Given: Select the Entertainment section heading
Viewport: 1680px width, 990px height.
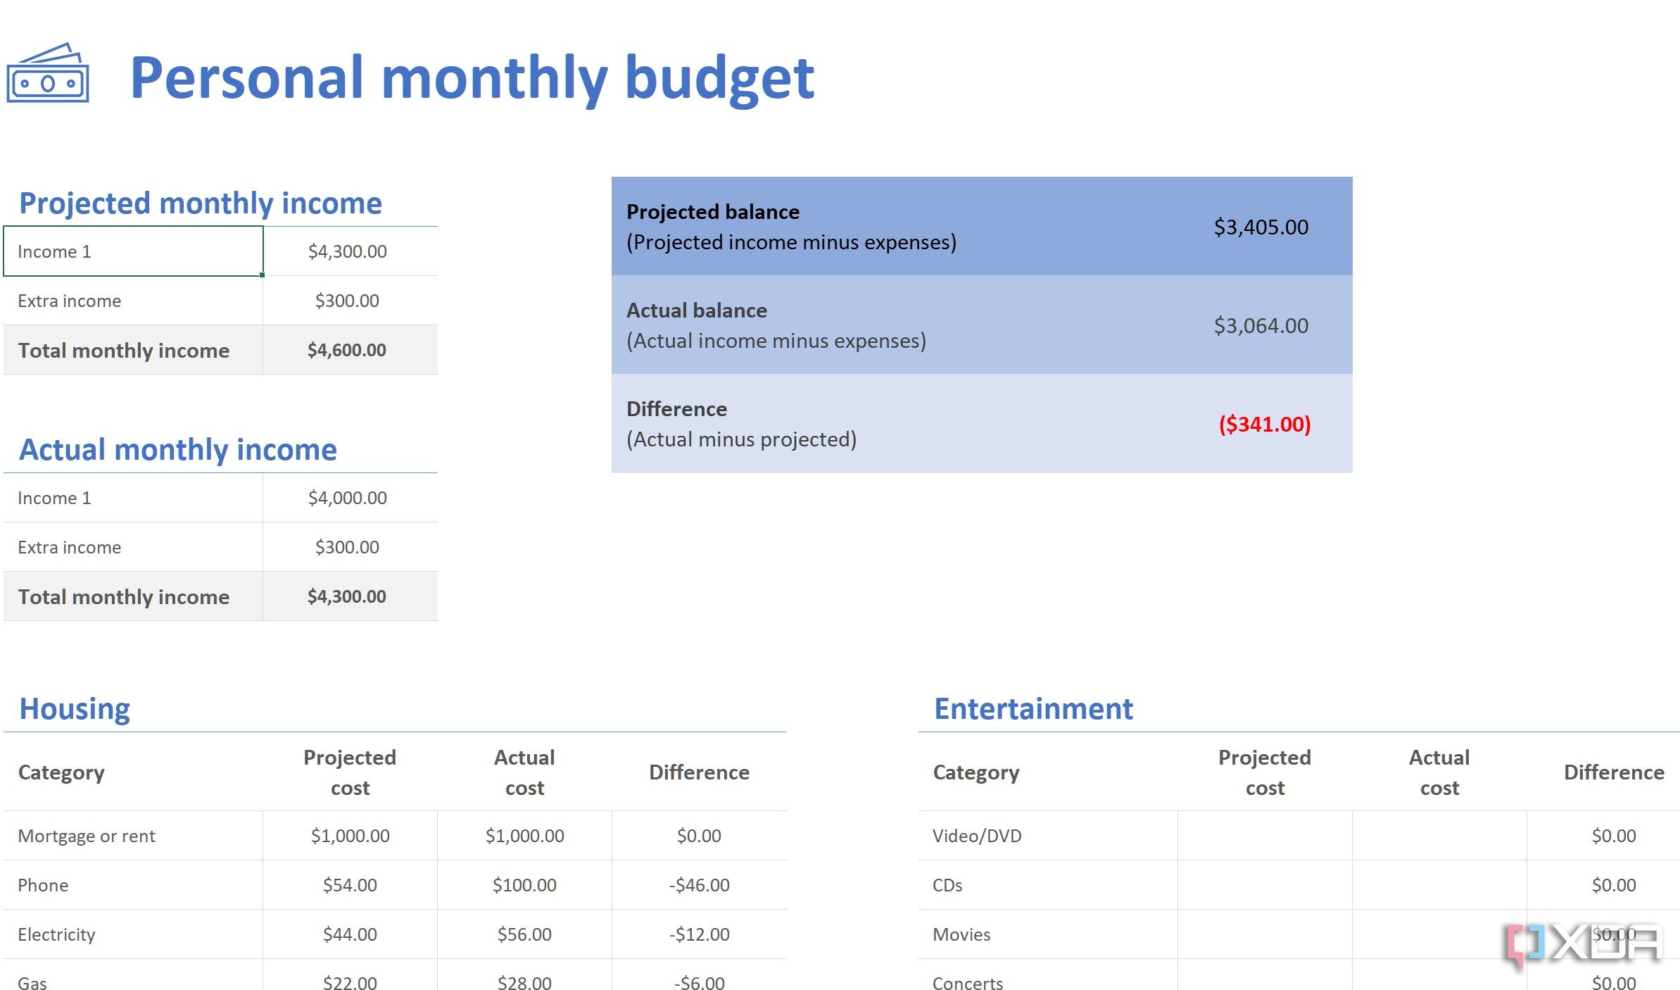Looking at the screenshot, I should point(1033,709).
